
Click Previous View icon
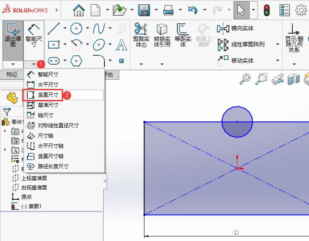click(x=277, y=79)
